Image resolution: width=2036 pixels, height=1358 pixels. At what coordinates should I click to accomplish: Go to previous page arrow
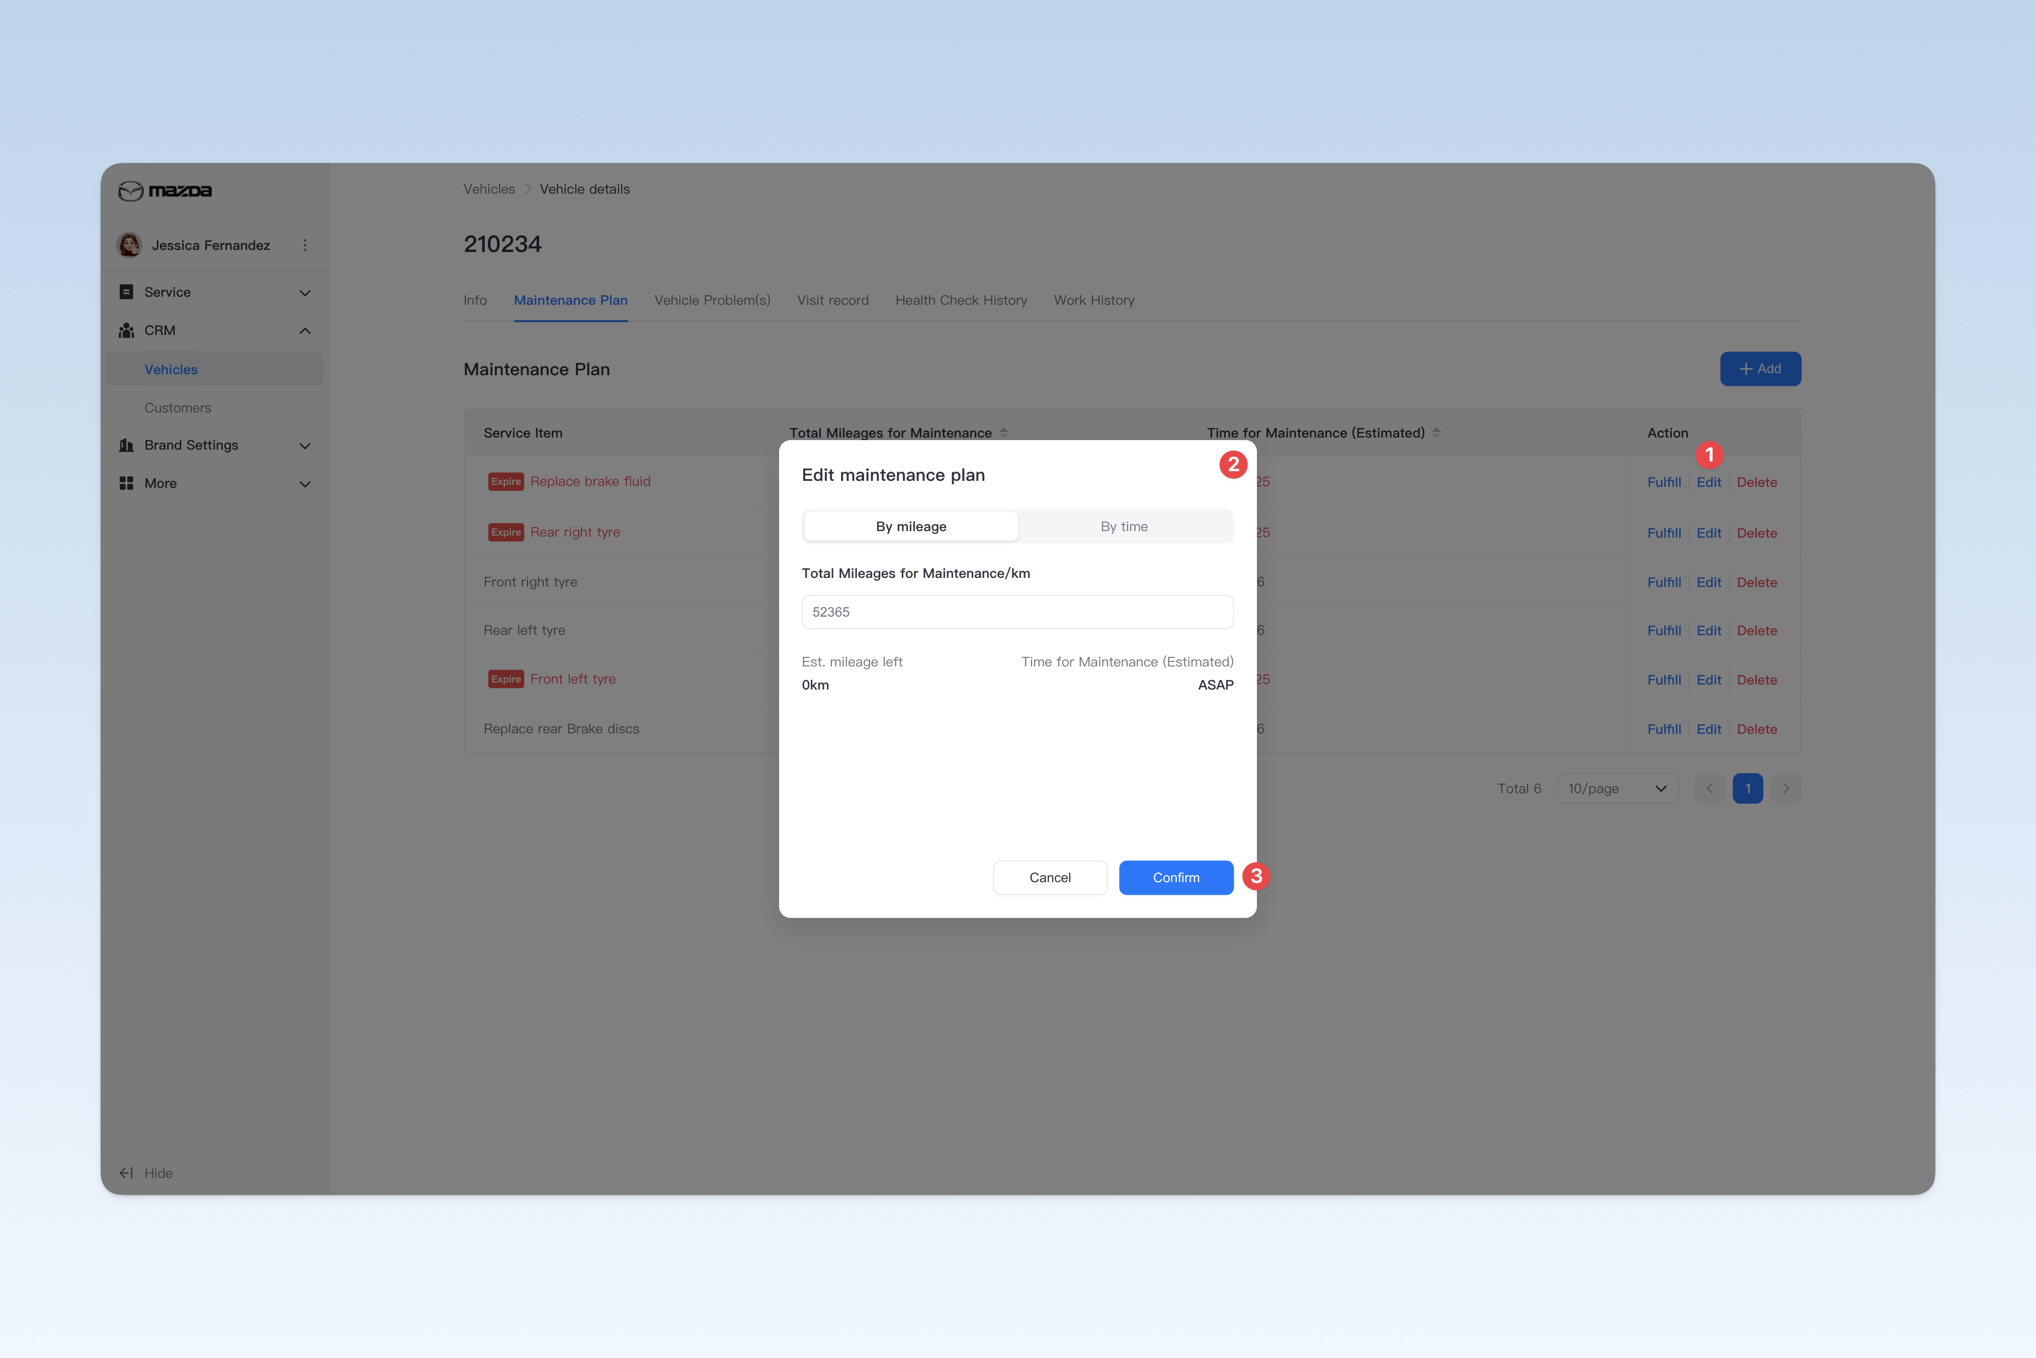coord(1710,788)
